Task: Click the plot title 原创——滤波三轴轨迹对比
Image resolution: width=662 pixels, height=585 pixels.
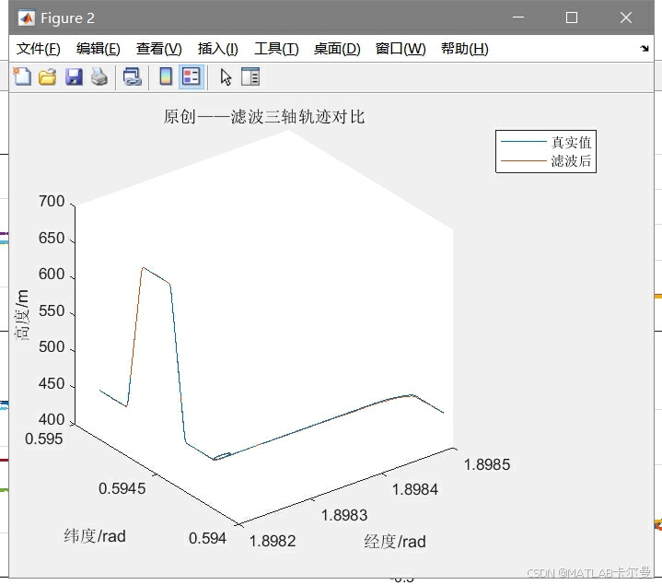Action: coord(264,117)
